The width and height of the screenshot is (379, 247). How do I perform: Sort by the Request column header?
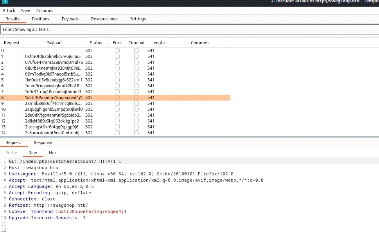coord(12,43)
